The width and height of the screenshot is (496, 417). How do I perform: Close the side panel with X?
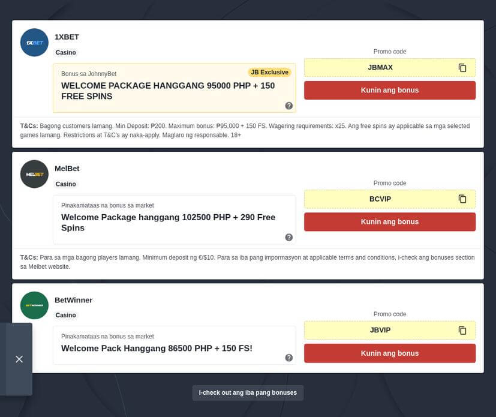pyautogui.click(x=19, y=359)
